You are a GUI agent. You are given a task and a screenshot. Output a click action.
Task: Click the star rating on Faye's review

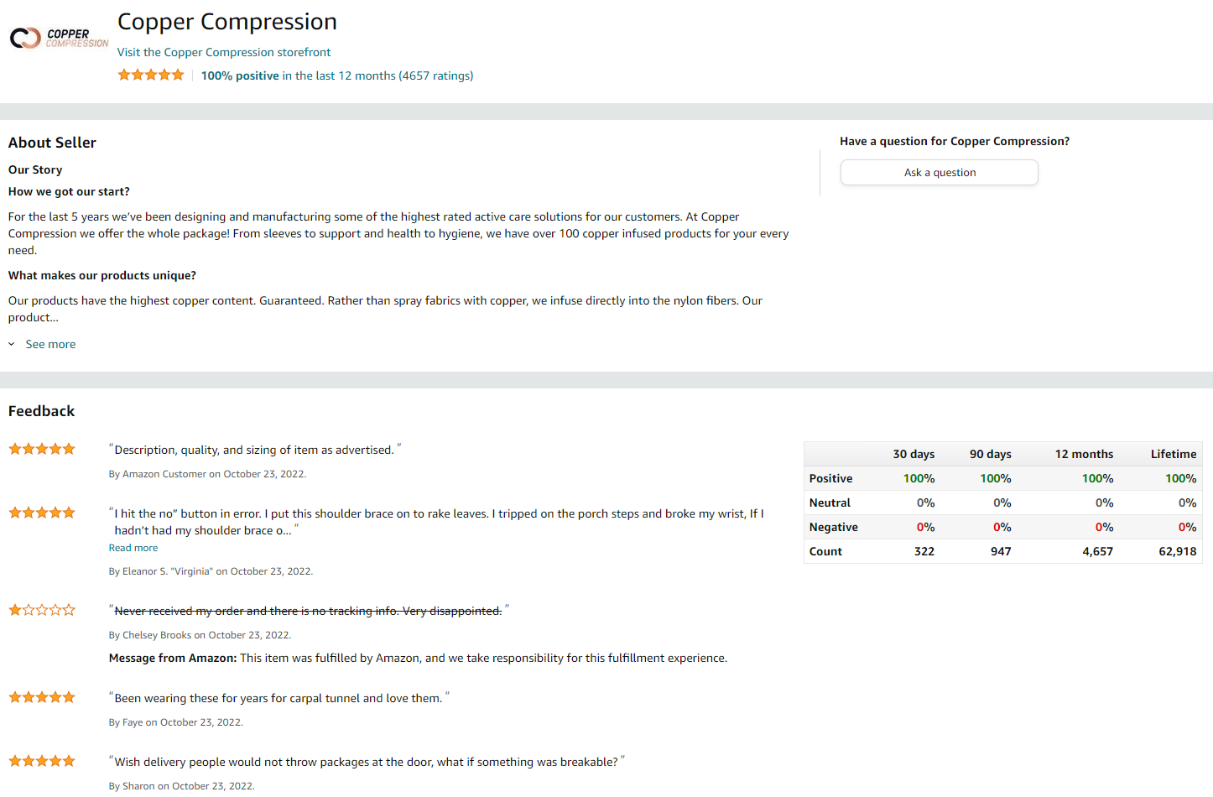click(x=42, y=697)
